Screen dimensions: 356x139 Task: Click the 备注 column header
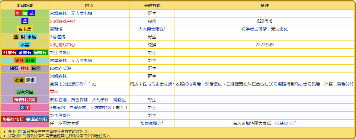[265, 6]
